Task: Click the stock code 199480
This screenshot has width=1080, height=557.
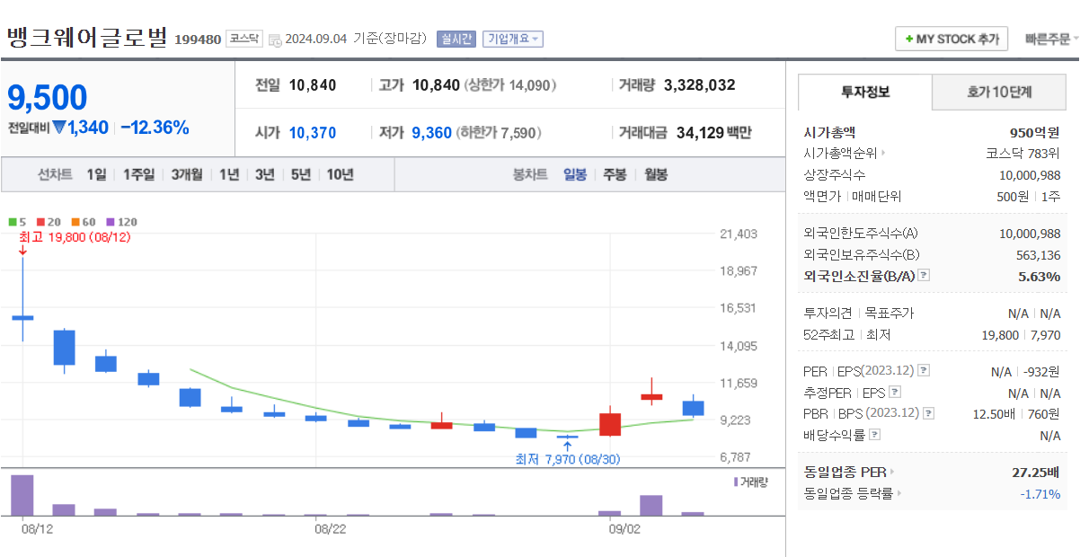Action: tap(197, 40)
